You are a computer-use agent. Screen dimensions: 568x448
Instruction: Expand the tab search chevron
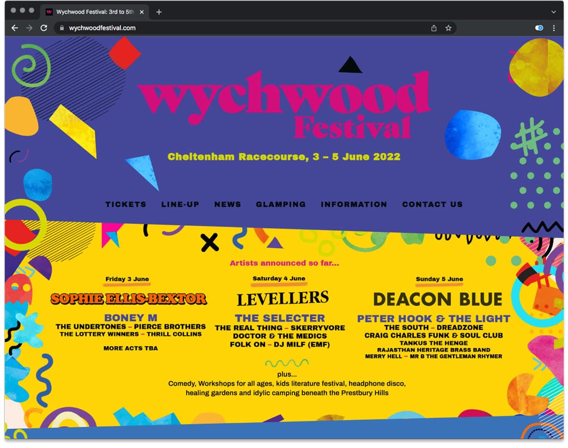point(553,12)
